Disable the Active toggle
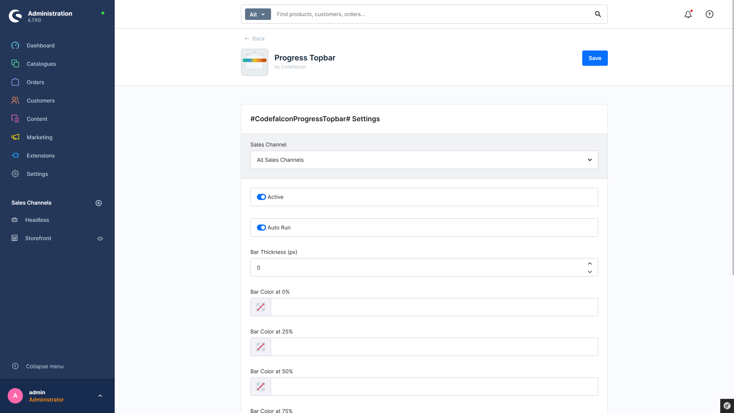 pyautogui.click(x=261, y=197)
